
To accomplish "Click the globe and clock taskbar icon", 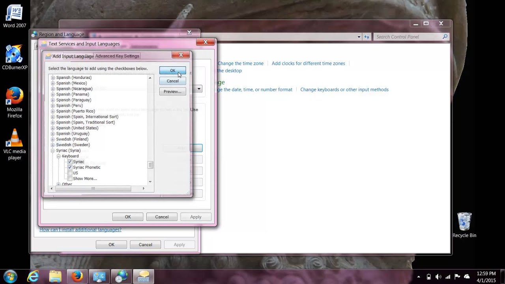I will [121, 276].
